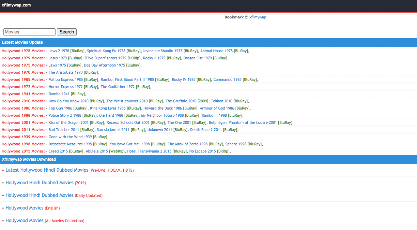
Task: Open Kiss of the Dragon 2001 link
Action: point(69,123)
